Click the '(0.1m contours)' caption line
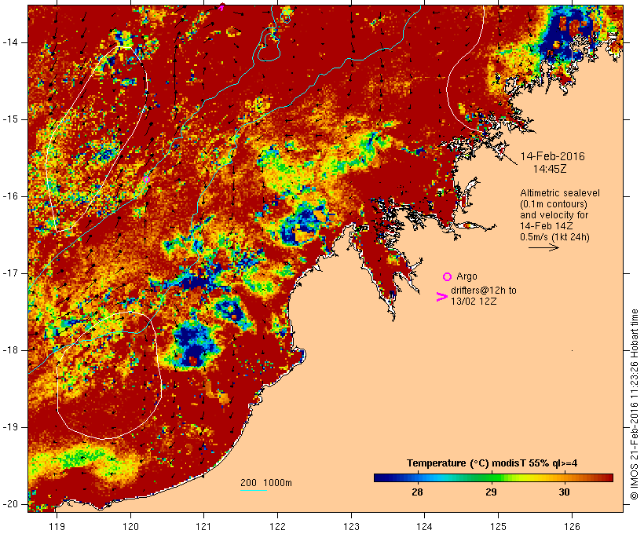This screenshot has height=534, width=644. pos(553,204)
